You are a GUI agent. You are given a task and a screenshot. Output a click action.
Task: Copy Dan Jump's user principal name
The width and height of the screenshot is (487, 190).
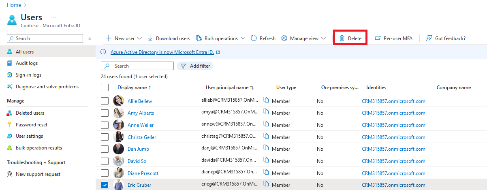tap(267, 148)
